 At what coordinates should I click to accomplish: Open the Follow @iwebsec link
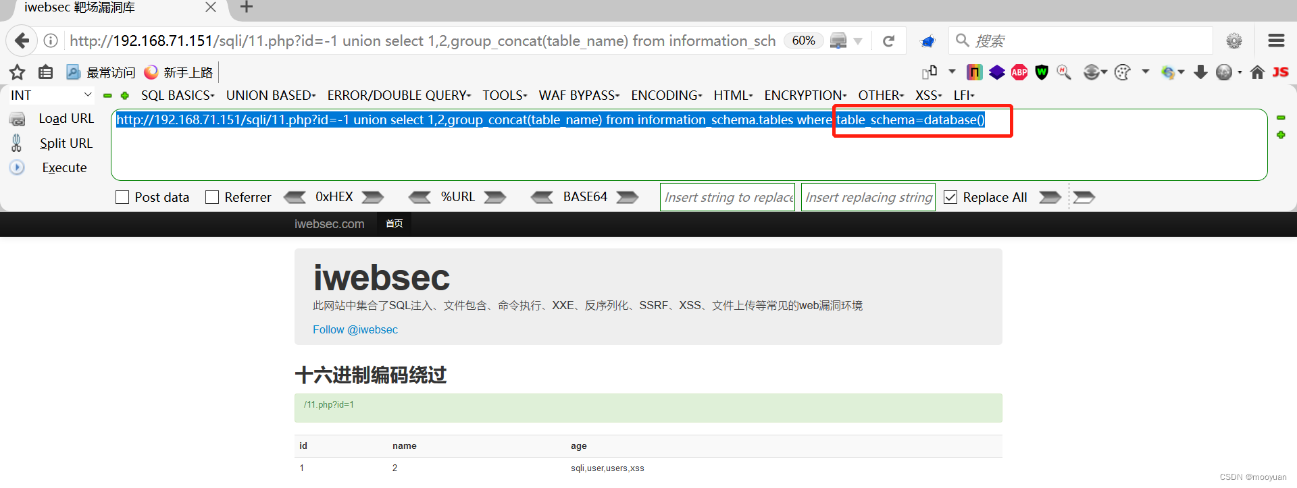[x=355, y=329]
